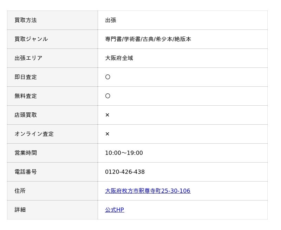Viewport: 281px width, 230px height.
Task: Click the cross mark for オンライン査定
Action: click(x=107, y=134)
